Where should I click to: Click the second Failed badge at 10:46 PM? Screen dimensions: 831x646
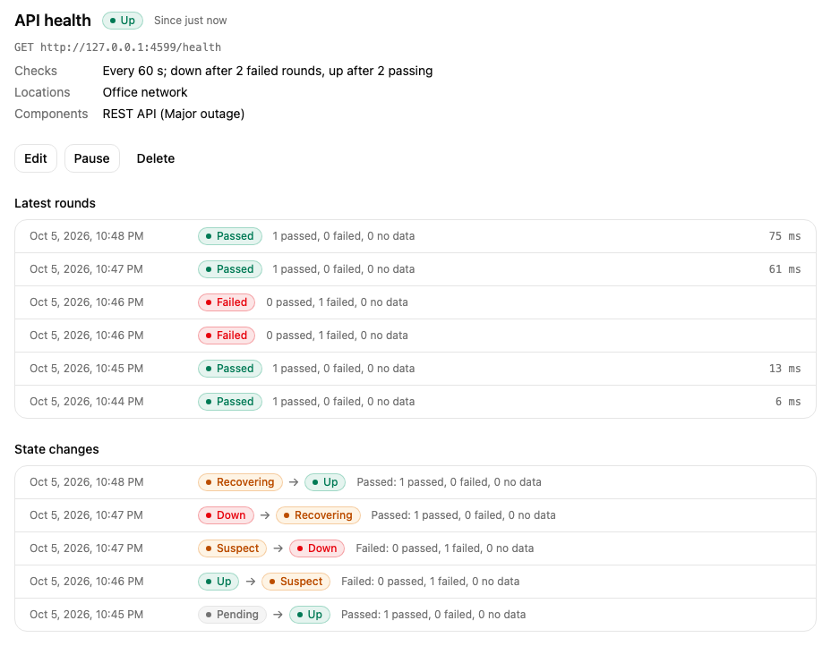pos(227,336)
